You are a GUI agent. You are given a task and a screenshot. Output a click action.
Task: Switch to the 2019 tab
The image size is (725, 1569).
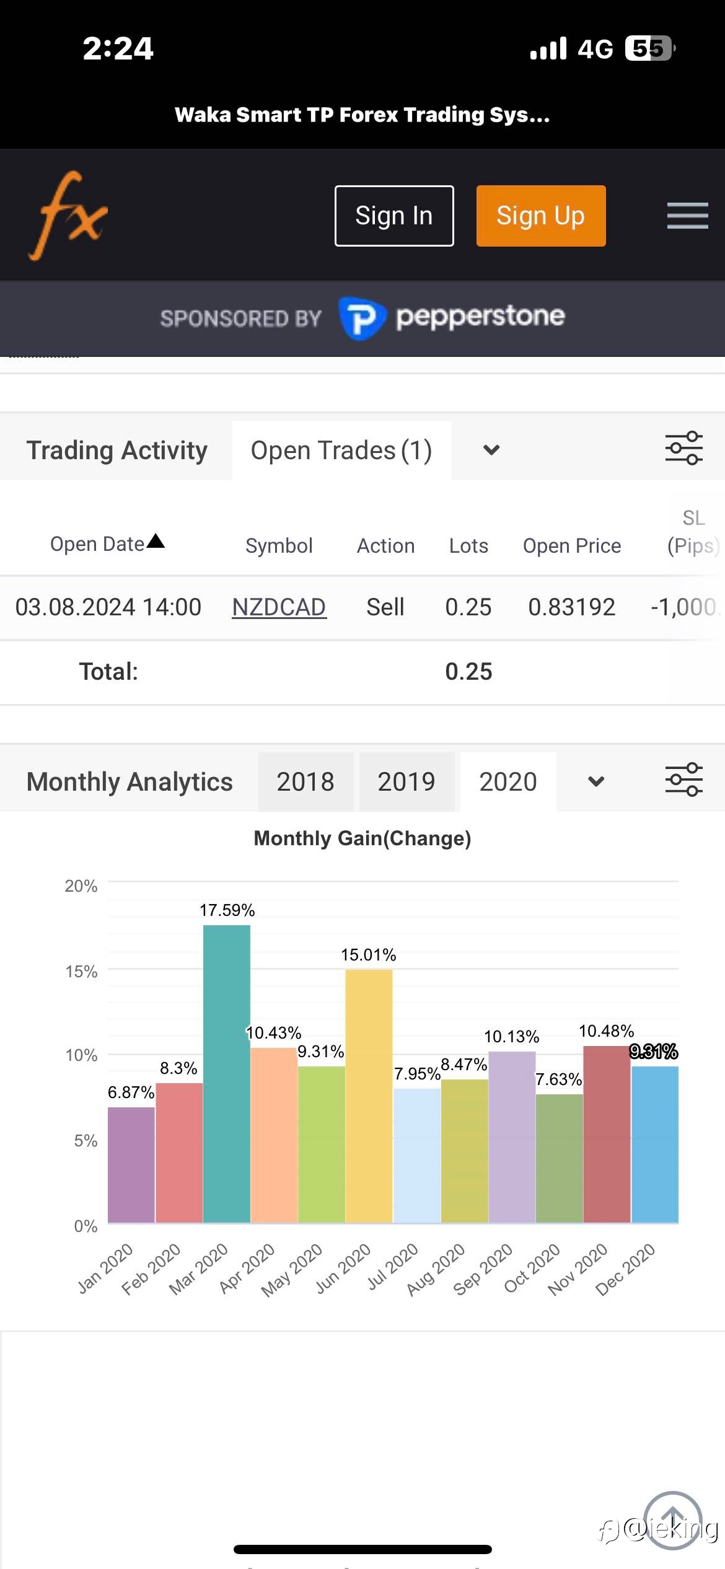[406, 781]
